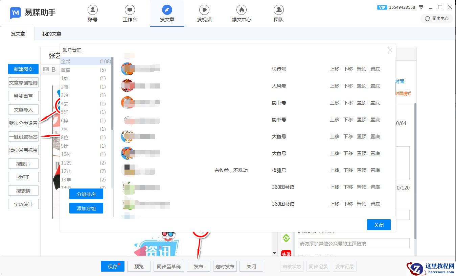Click the 新建图文 button
456x276 pixels.
coord(23,69)
